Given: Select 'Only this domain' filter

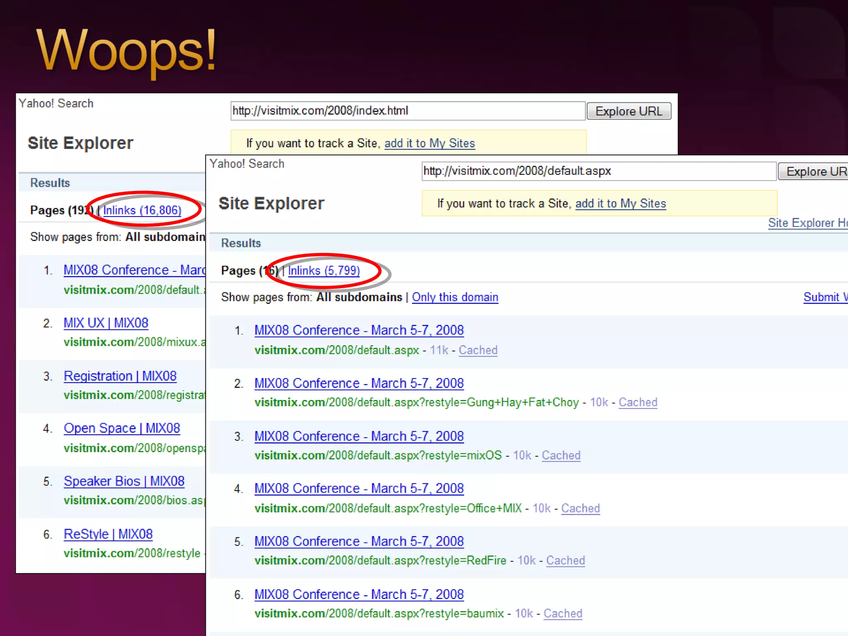Looking at the screenshot, I should [x=455, y=297].
